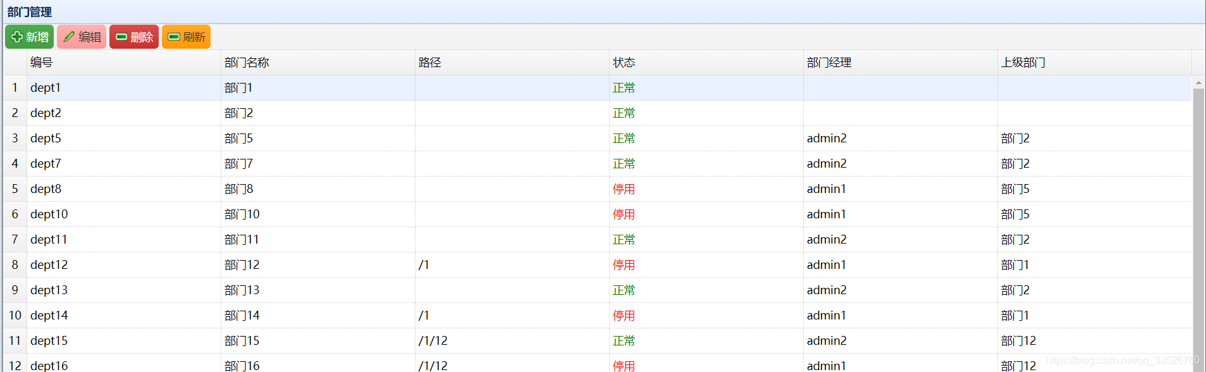This screenshot has width=1206, height=372.
Task: Select the dept11 cell
Action: pos(124,240)
